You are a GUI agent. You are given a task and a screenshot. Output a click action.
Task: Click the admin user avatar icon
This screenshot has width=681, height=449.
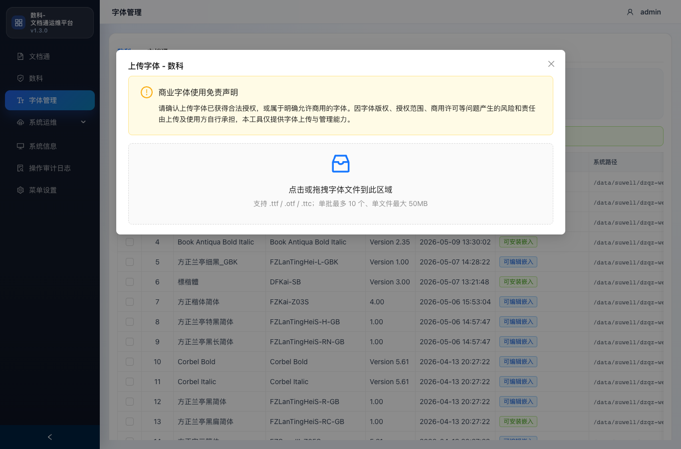coord(630,12)
